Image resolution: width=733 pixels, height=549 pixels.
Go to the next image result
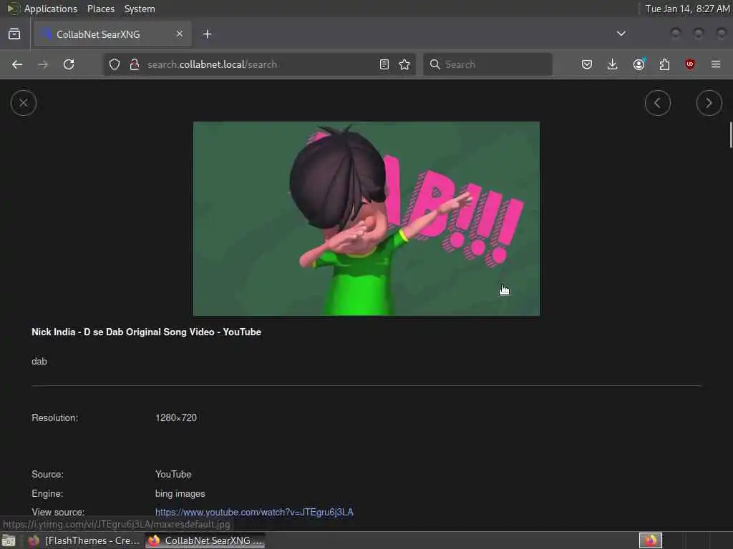point(709,103)
